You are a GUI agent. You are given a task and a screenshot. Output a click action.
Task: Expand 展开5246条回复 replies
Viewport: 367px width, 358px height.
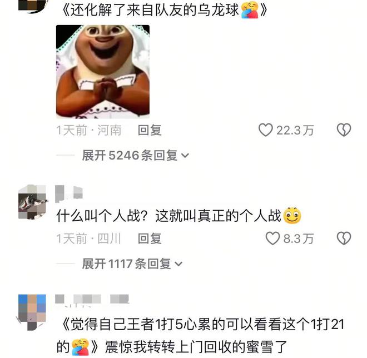135,155
